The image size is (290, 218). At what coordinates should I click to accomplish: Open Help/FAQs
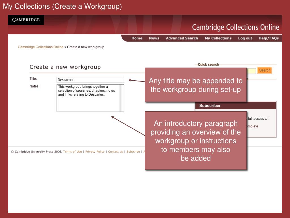pyautogui.click(x=268, y=38)
